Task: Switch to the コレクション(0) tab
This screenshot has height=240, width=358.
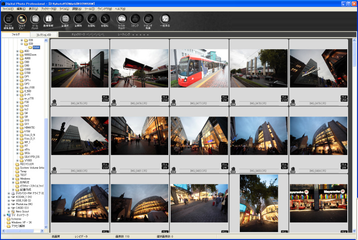Action: (x=43, y=35)
